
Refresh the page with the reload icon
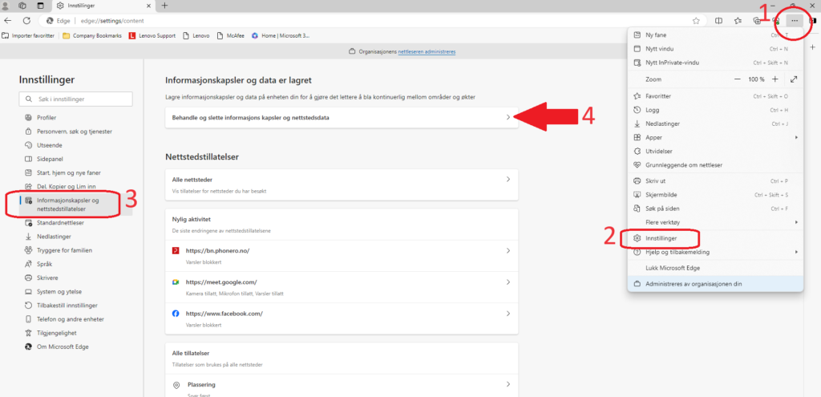pyautogui.click(x=26, y=20)
